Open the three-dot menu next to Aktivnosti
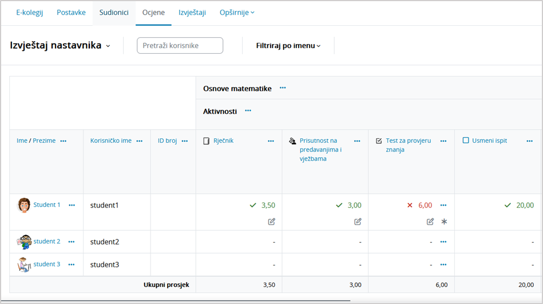The image size is (543, 304). pos(248,111)
